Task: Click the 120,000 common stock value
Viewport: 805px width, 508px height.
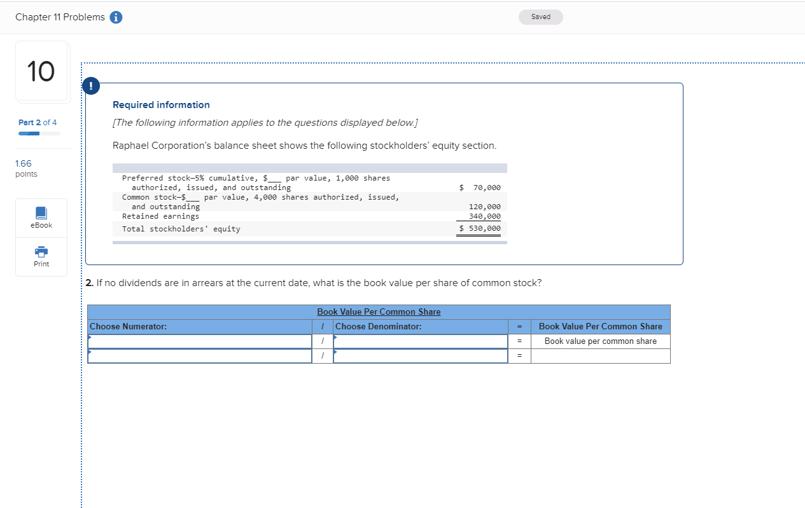Action: point(485,207)
